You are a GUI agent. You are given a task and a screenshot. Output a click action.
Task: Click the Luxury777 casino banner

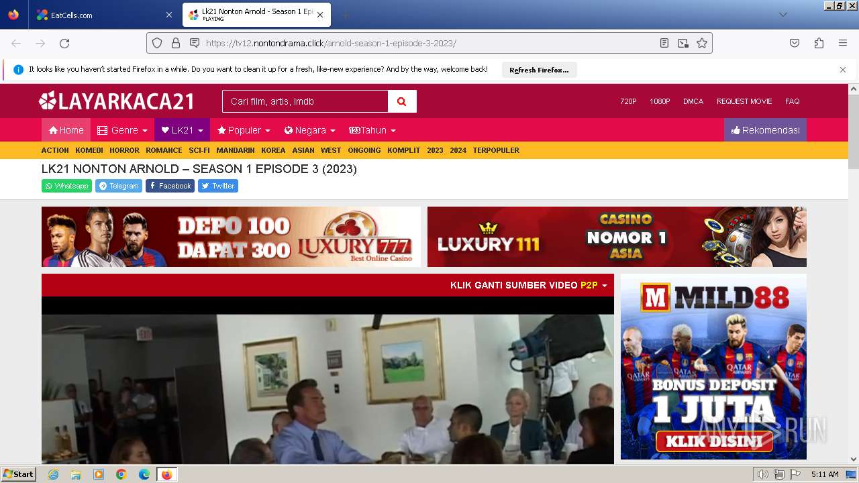coord(231,237)
